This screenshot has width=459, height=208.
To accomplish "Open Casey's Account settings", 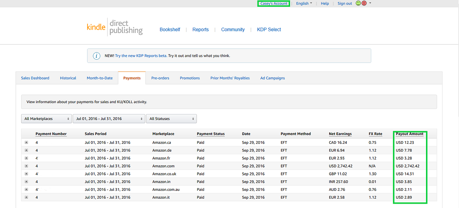I will pos(273,3).
